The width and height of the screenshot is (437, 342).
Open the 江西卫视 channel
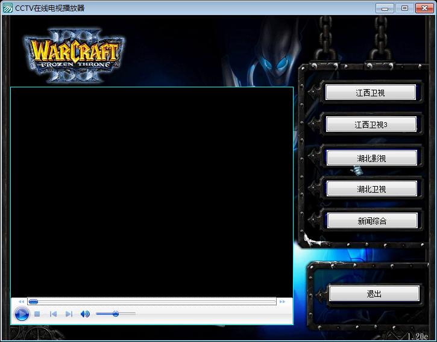[370, 93]
